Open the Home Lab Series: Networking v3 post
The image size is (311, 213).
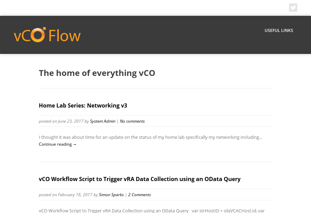83,105
